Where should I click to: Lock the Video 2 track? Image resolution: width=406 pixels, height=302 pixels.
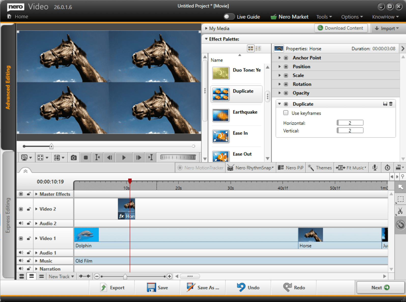pos(29,209)
